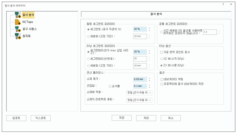Increase 소재 제거 tolerance with up arrow

pyautogui.click(x=150, y=78)
